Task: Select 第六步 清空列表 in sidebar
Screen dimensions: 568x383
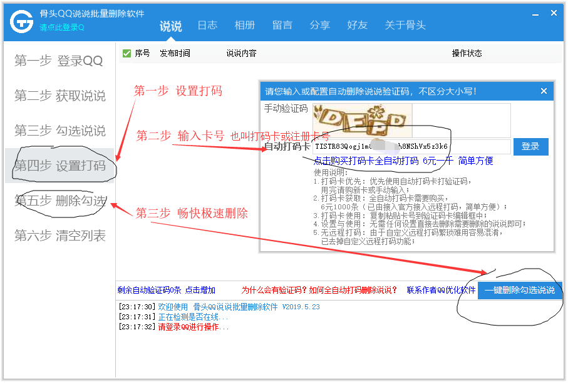Action: (59, 236)
